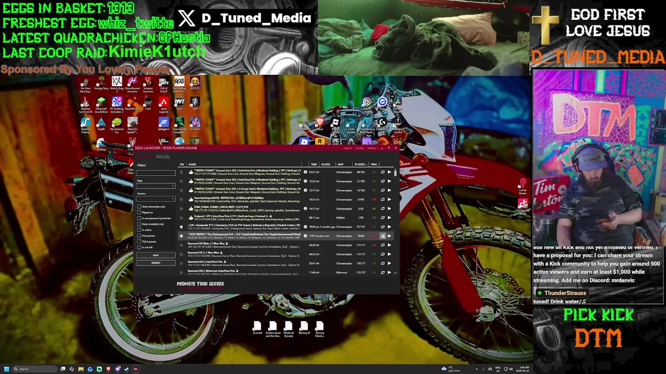
Task: Sort servers by MAP column
Action: [x=340, y=164]
